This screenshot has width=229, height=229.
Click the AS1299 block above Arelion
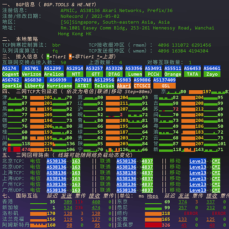point(54,68)
